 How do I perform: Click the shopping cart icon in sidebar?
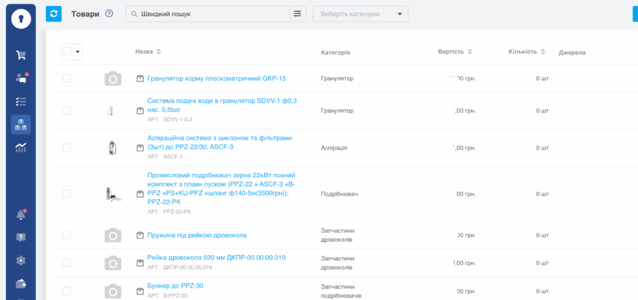pyautogui.click(x=21, y=55)
